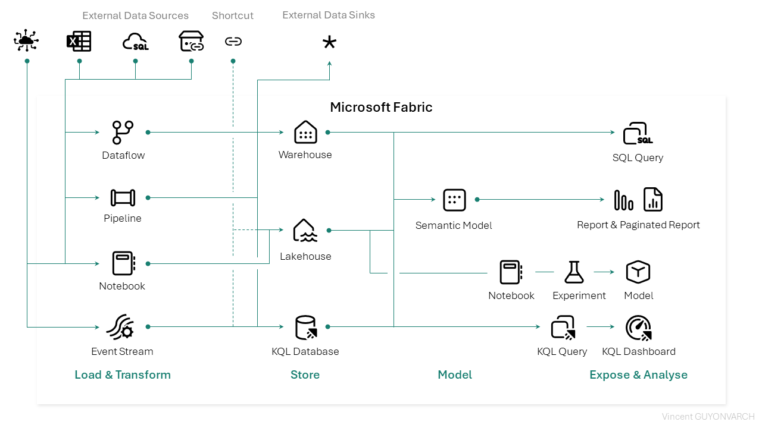Viewport: 762px width, 428px height.
Task: Select the Dataflow icon
Action: (x=123, y=132)
